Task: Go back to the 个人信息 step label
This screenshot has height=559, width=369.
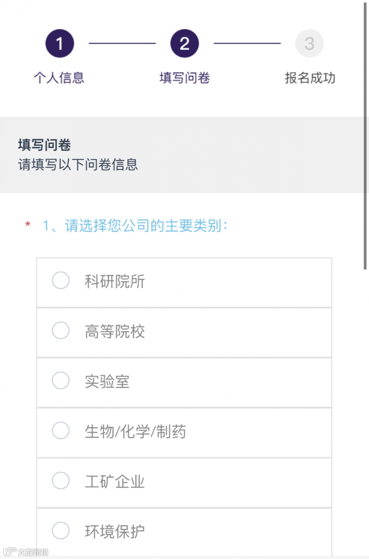Action: (59, 78)
